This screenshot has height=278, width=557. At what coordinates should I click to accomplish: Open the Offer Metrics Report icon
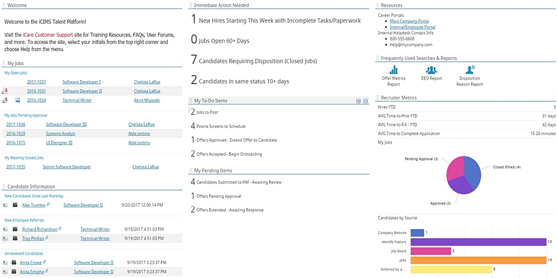393,70
